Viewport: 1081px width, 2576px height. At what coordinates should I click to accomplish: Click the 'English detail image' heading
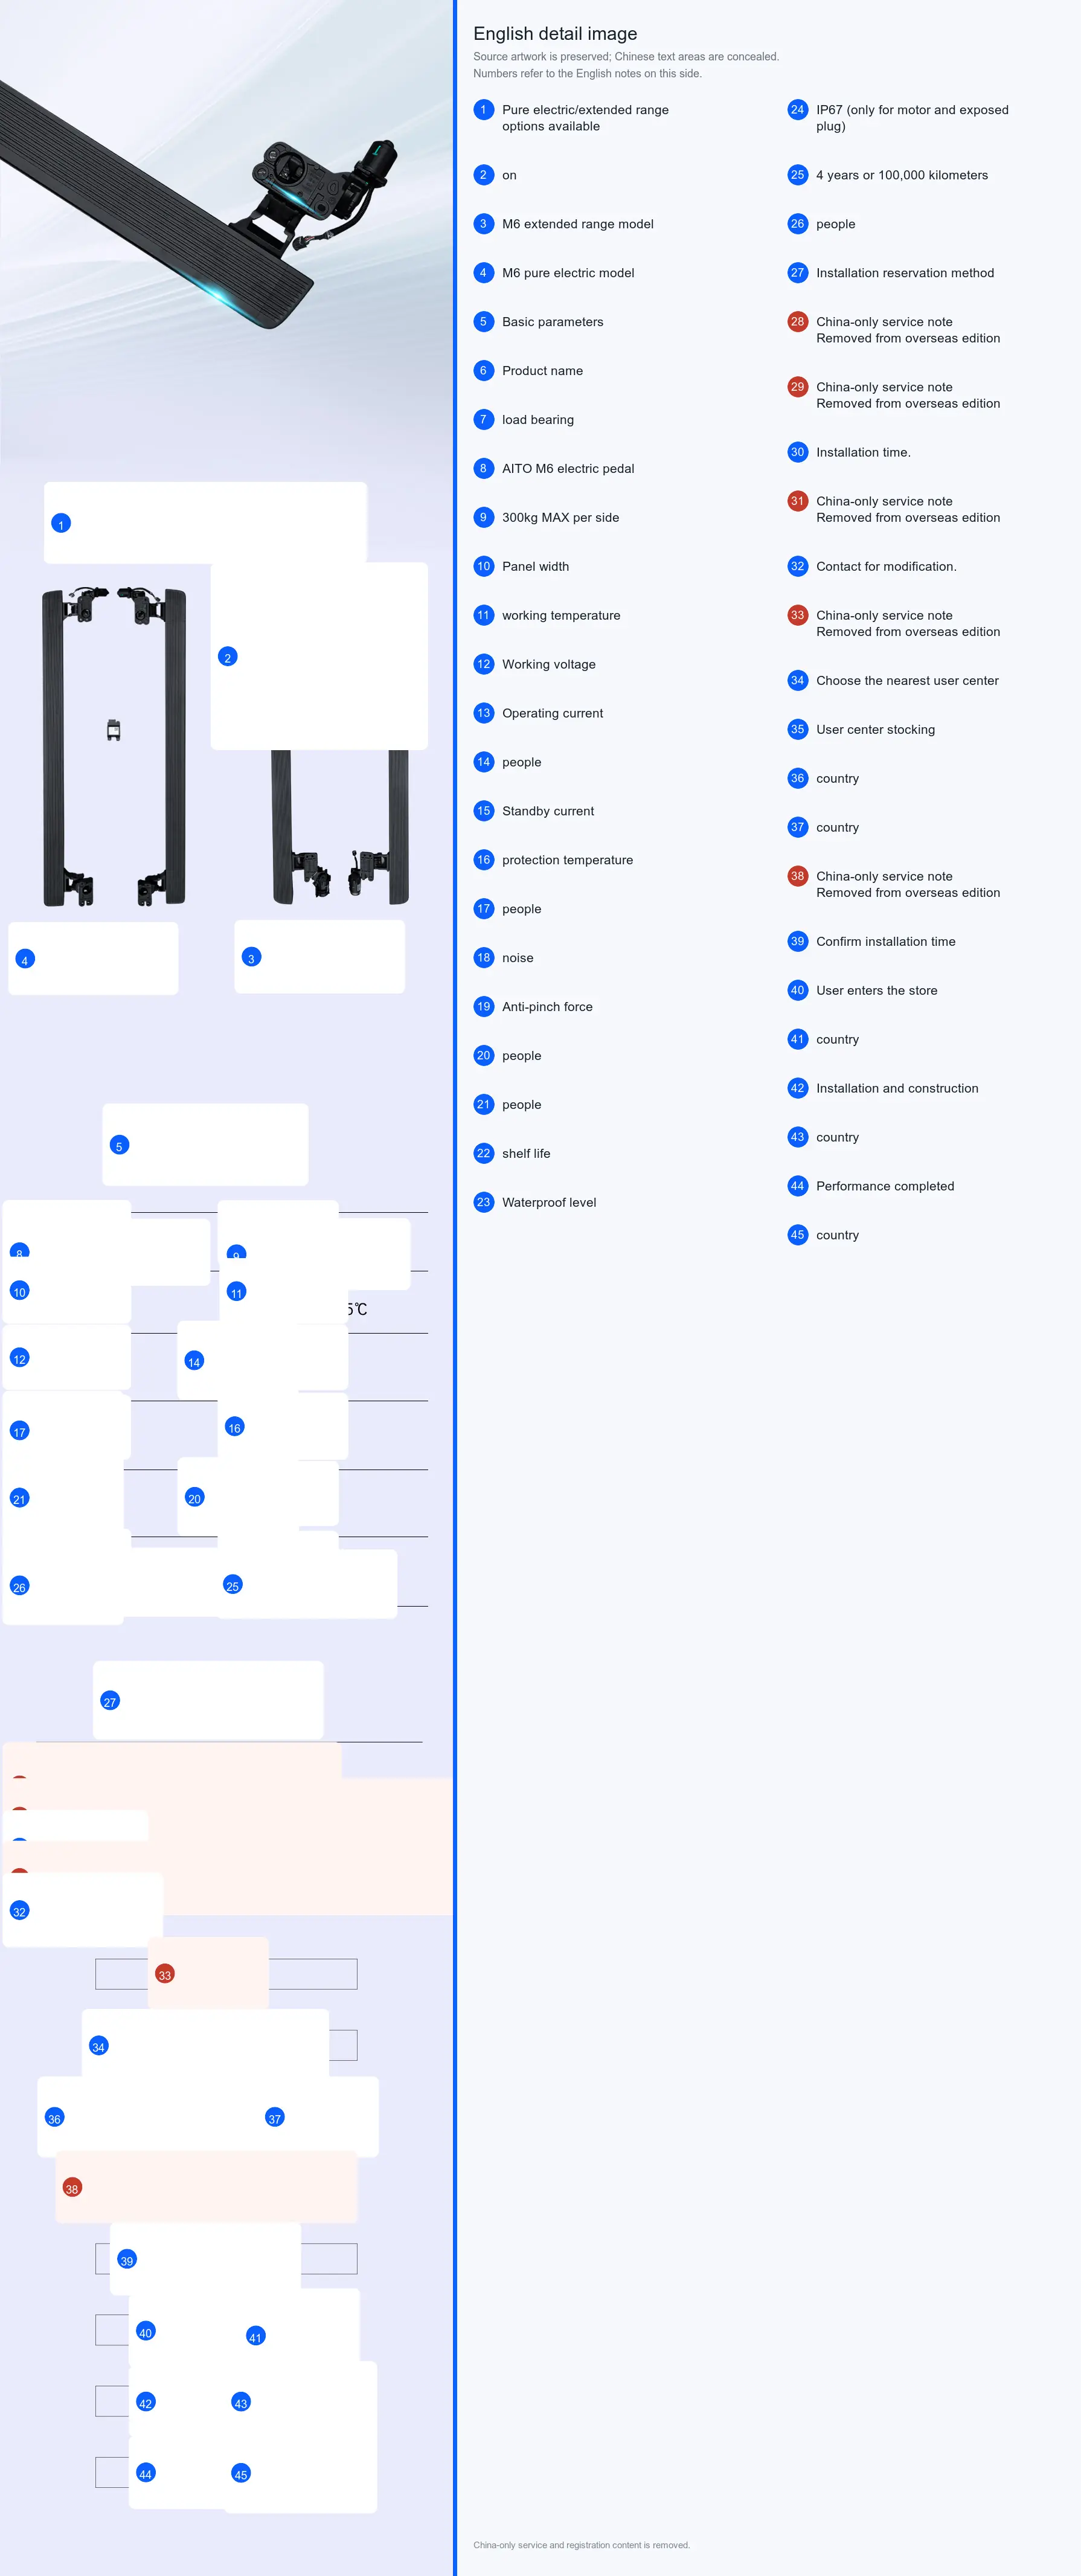[555, 34]
